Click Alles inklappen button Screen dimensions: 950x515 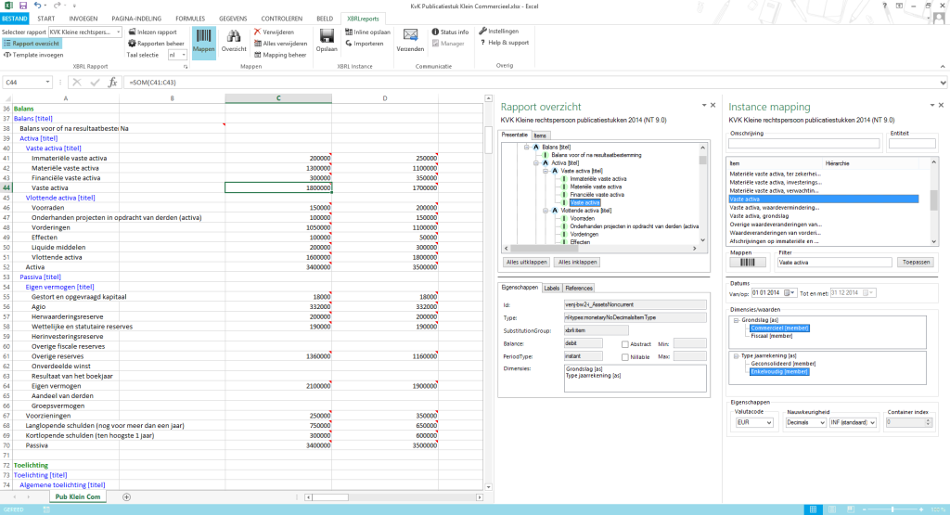[577, 263]
